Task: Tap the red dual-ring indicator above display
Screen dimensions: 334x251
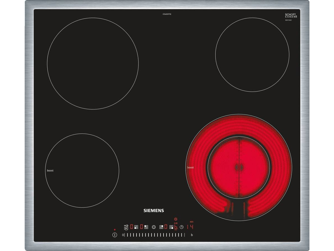Action: tap(176, 219)
